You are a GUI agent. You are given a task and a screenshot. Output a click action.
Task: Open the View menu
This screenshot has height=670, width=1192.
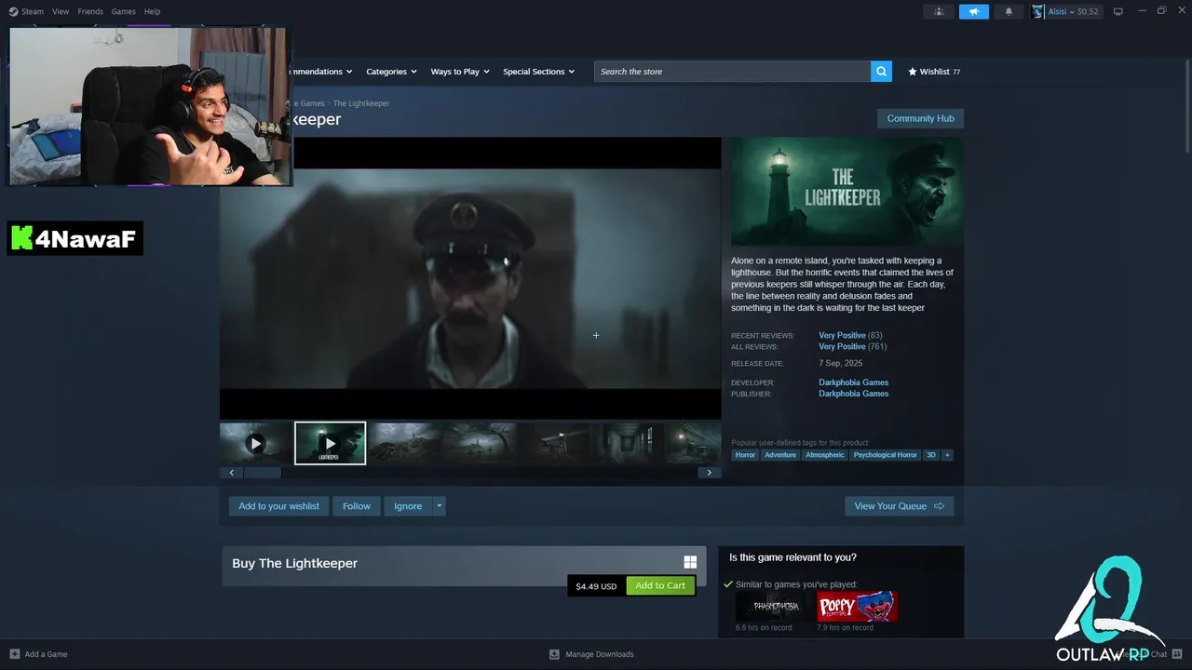click(x=61, y=11)
